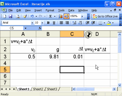Apply the Borders button
Viewport: 122px width, 96px height.
[100, 23]
